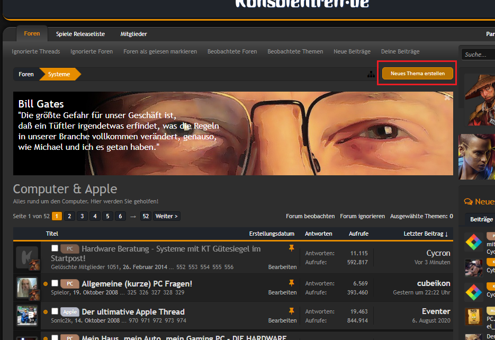Click Bearbeiten on Allgemeine PC Fragen thread
The width and height of the screenshot is (495, 340).
[282, 293]
